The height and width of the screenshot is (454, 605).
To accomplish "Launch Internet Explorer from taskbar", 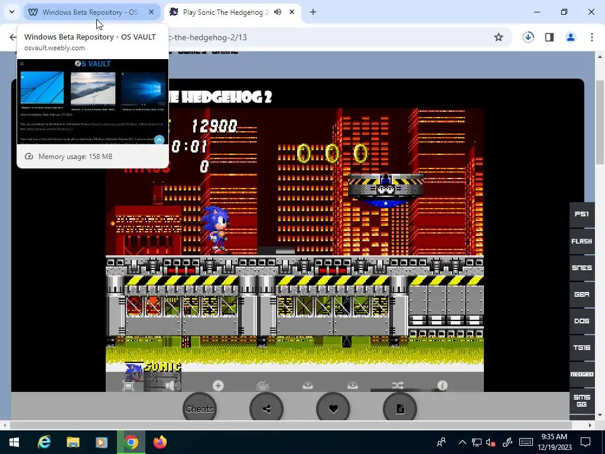I will (x=44, y=442).
